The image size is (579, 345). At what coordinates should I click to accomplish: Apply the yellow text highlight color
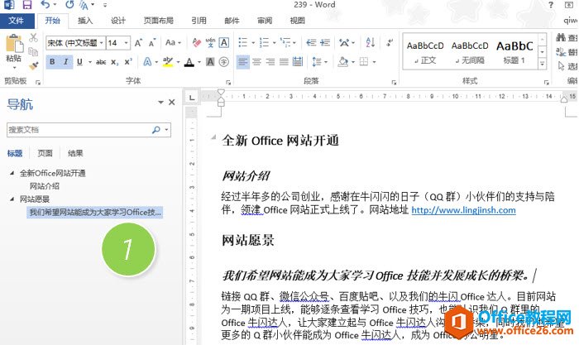pos(168,62)
